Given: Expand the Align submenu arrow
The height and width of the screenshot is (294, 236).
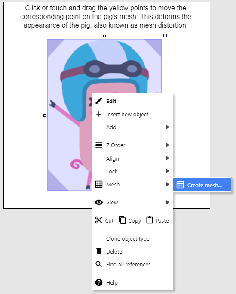Looking at the screenshot, I should pos(167,158).
